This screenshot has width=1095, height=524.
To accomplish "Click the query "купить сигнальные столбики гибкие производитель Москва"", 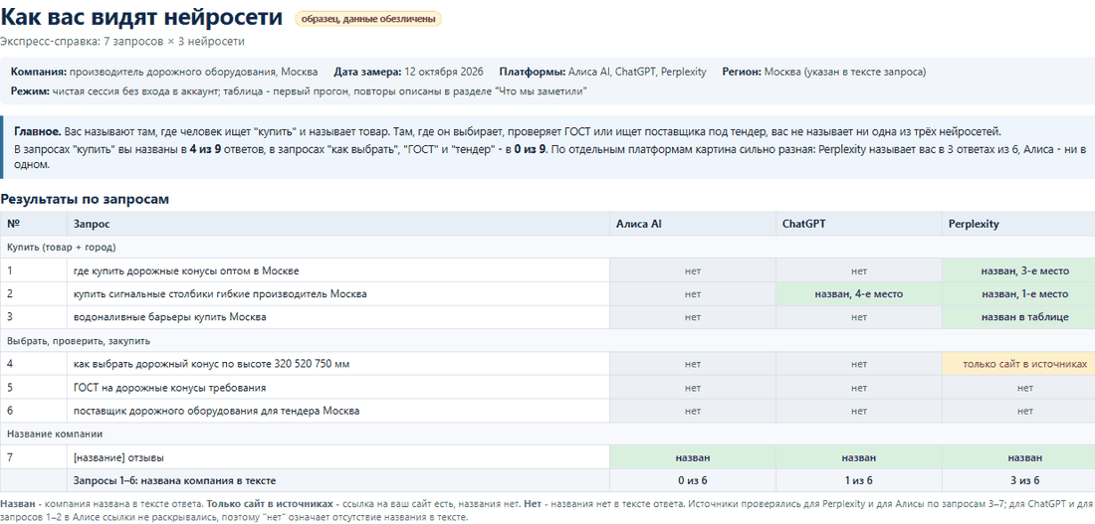I will [x=220, y=294].
